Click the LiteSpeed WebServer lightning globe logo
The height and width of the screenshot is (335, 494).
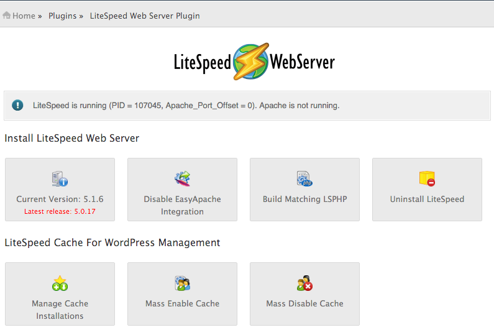coord(251,62)
